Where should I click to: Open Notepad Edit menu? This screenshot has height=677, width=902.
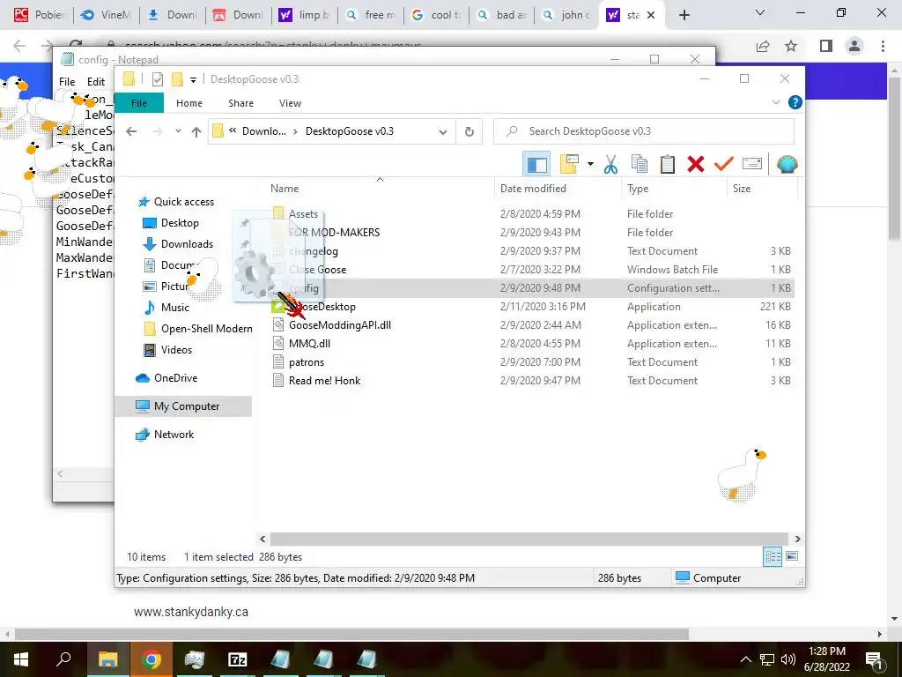coord(95,82)
